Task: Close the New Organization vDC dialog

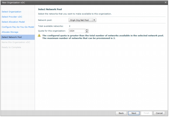Action: tap(166, 2)
